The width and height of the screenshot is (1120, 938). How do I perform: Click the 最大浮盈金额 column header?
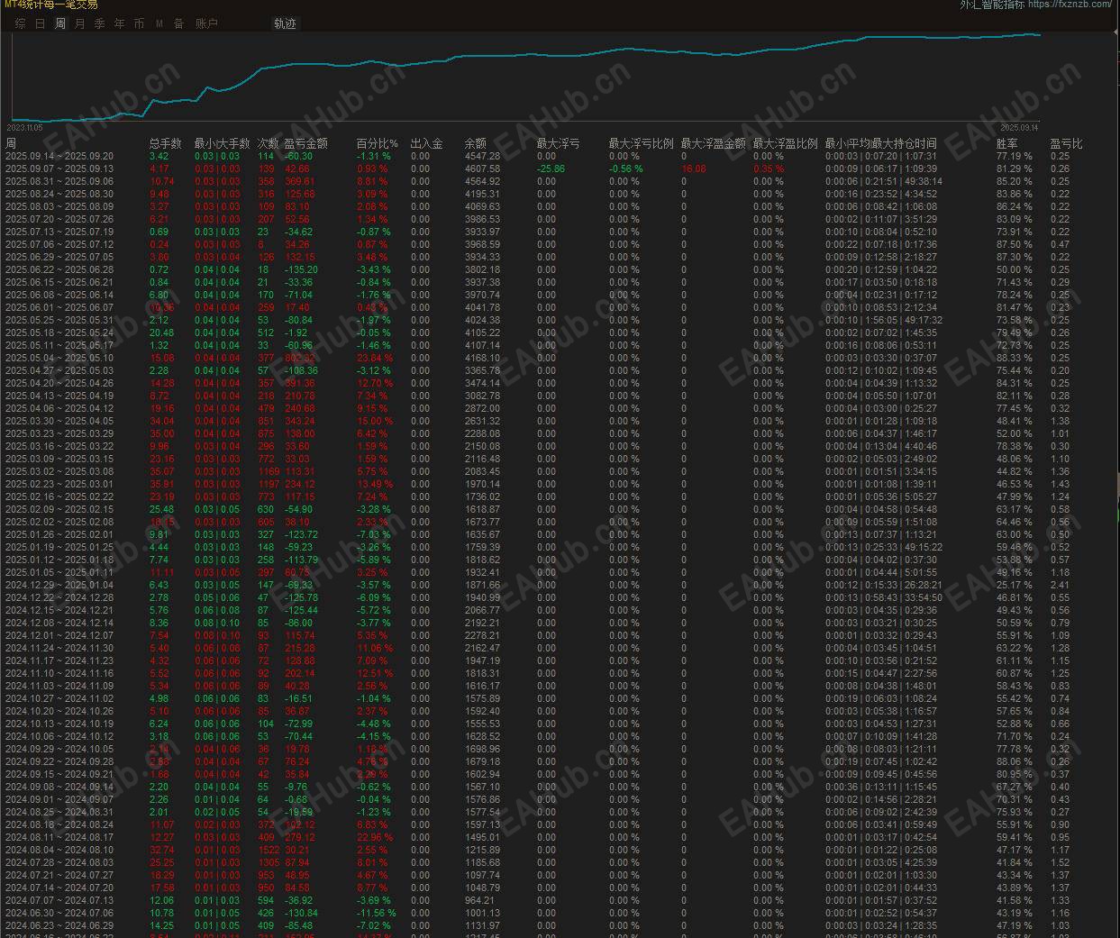[x=713, y=143]
